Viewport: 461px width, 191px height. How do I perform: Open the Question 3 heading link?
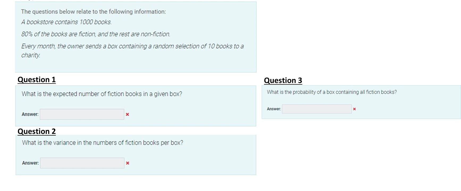click(283, 80)
